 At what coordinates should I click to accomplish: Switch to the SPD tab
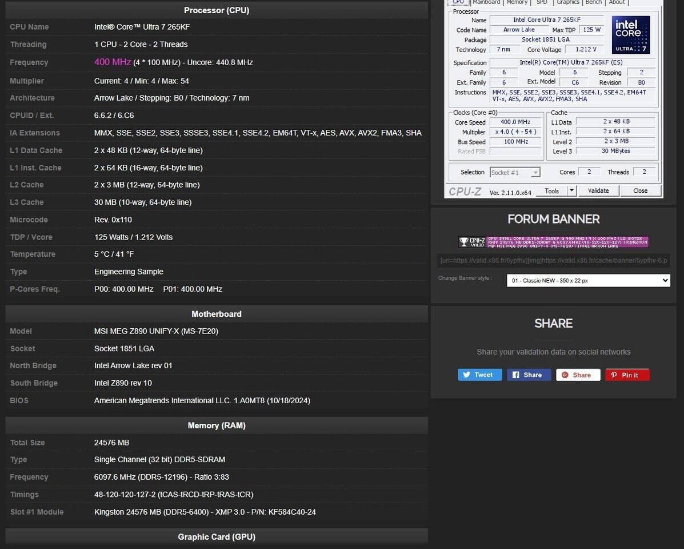click(542, 2)
